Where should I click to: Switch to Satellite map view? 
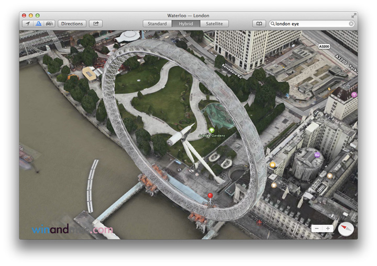point(214,24)
